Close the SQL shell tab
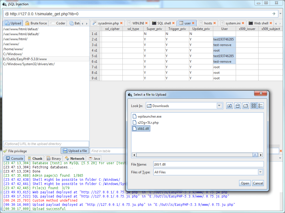This screenshot has height=213, width=285. point(173,23)
